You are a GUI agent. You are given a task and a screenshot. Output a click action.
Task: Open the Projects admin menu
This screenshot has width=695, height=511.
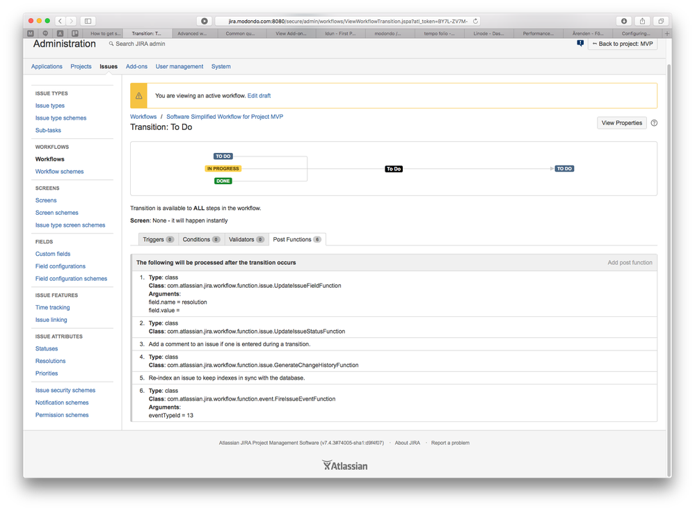click(81, 67)
